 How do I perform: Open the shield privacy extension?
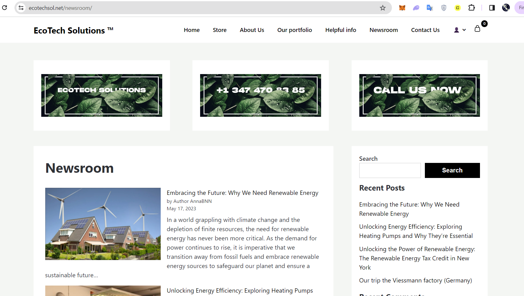(x=444, y=8)
